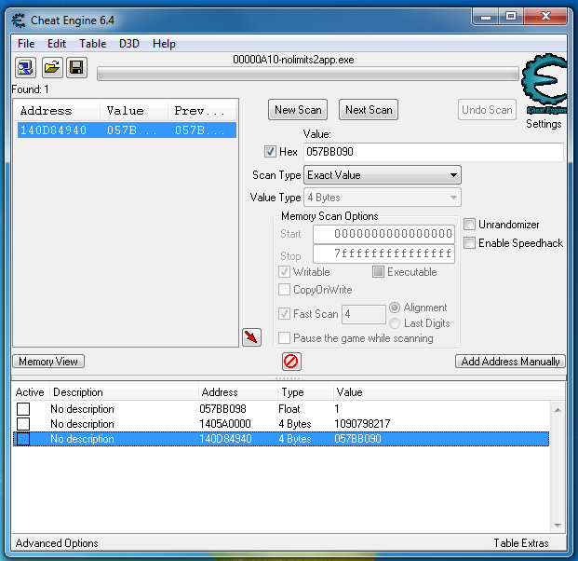Activate the 057BB098 Float entry checkbox
This screenshot has height=561, width=578.
23,409
